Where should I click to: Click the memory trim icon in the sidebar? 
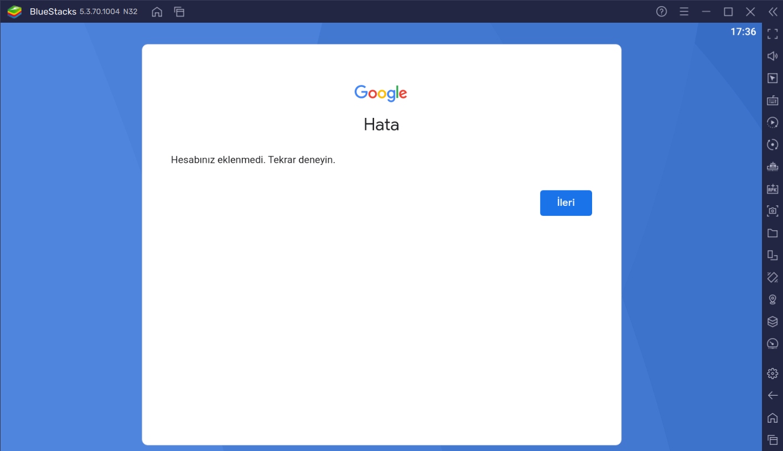772,167
